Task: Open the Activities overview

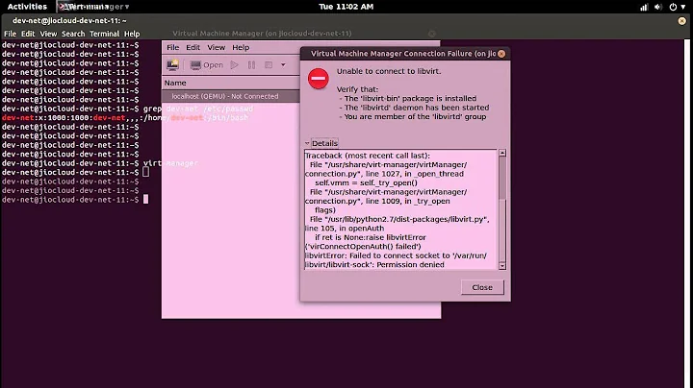Action: (x=27, y=7)
